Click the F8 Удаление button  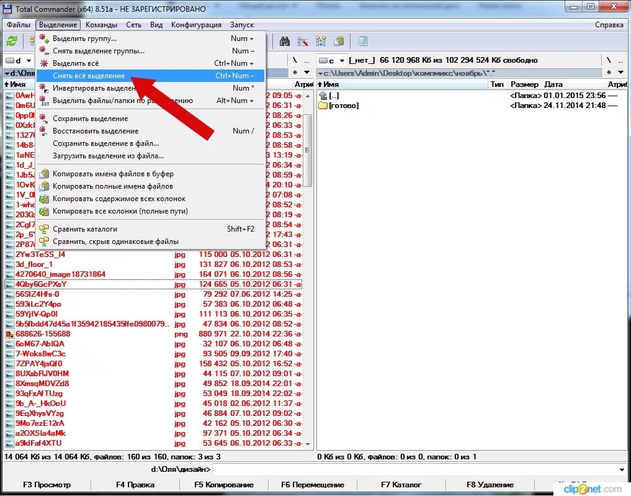490,485
